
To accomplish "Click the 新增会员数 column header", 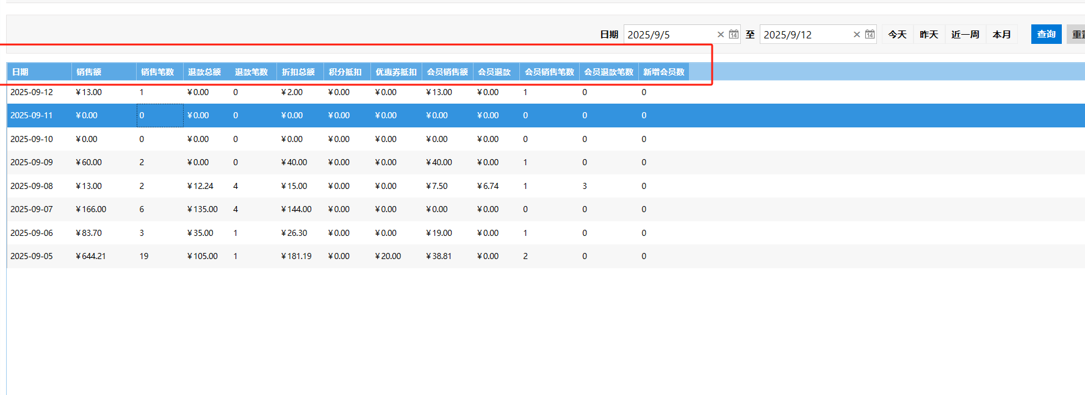I will tap(663, 72).
